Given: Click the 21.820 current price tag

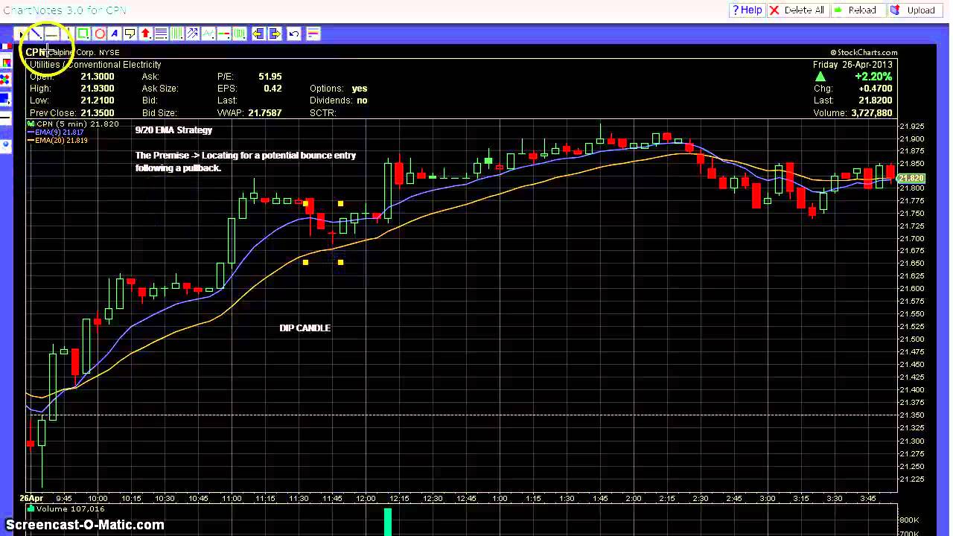Looking at the screenshot, I should (911, 179).
